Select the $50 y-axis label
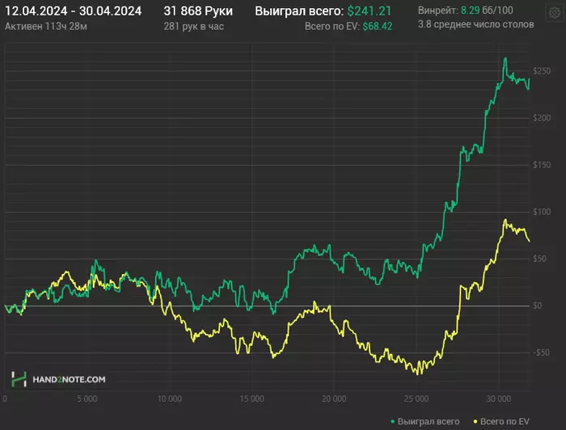 [x=539, y=259]
